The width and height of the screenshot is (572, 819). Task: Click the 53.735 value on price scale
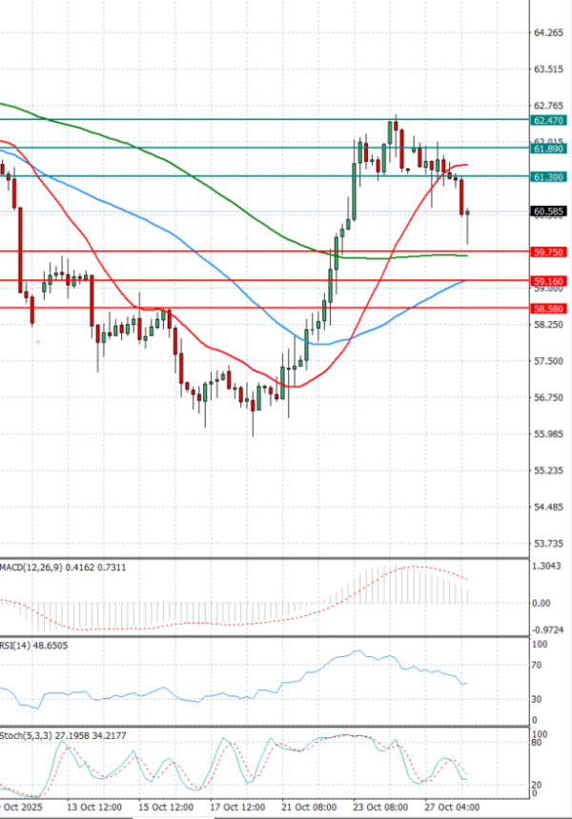[547, 544]
